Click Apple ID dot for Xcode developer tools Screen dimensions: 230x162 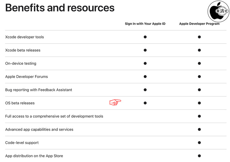point(145,37)
